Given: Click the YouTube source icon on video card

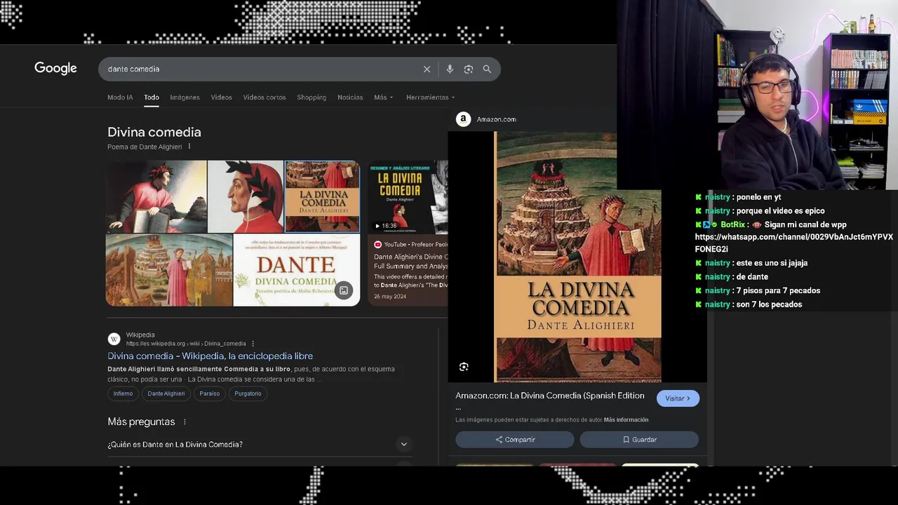Looking at the screenshot, I should pyautogui.click(x=377, y=244).
